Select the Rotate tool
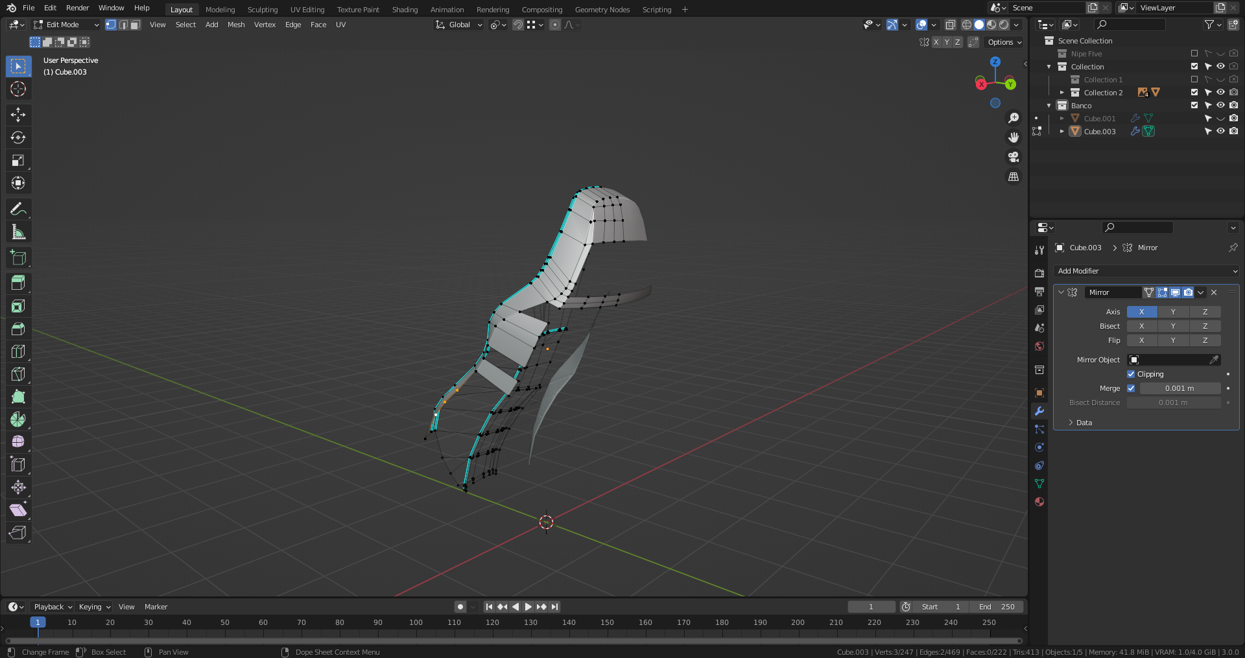Image resolution: width=1245 pixels, height=658 pixels. (18, 137)
